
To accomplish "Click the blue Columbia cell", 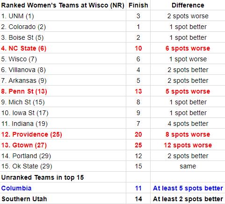I will coord(63,188).
